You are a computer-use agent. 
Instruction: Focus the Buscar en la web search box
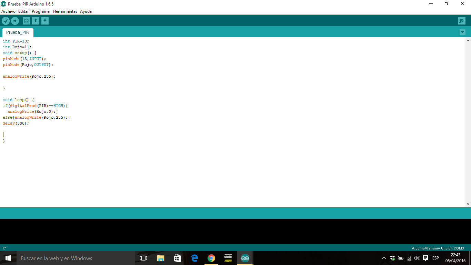[76, 258]
